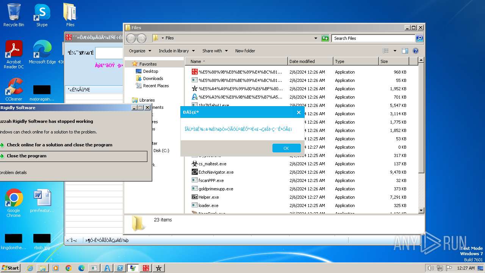Select Helper.exe in file list

click(x=208, y=197)
